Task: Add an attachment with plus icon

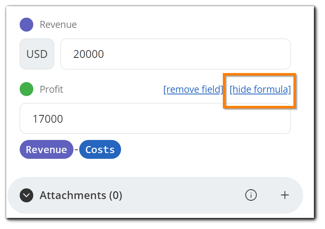Action: pyautogui.click(x=285, y=195)
